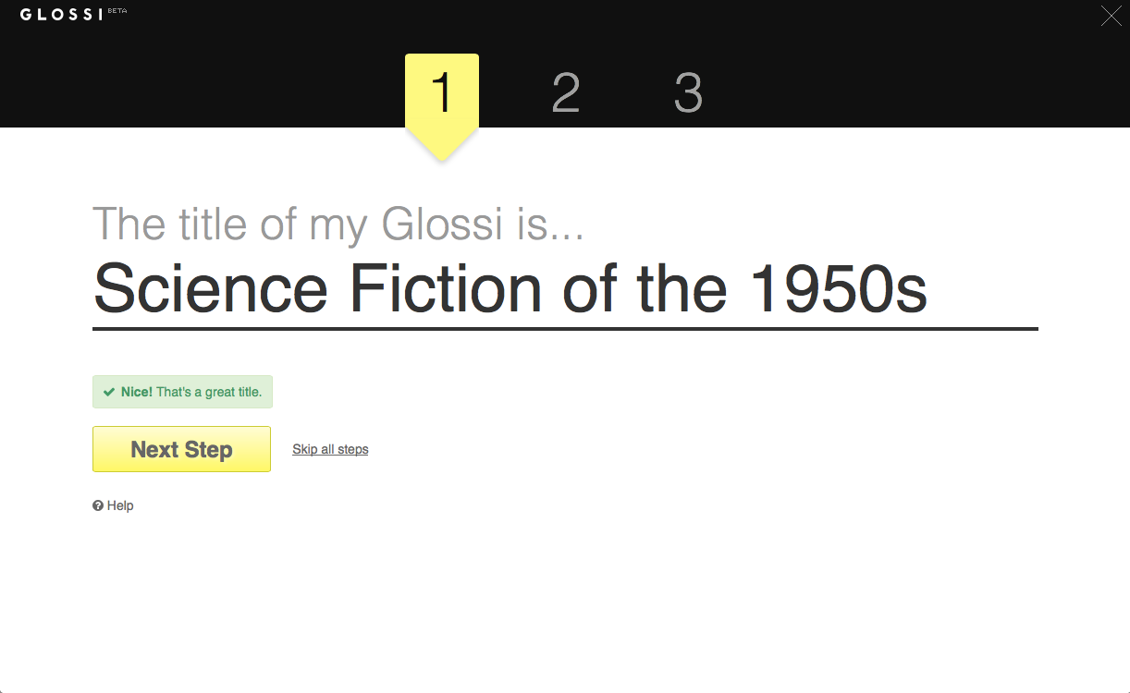Select step 1 yellow tab

tap(442, 91)
